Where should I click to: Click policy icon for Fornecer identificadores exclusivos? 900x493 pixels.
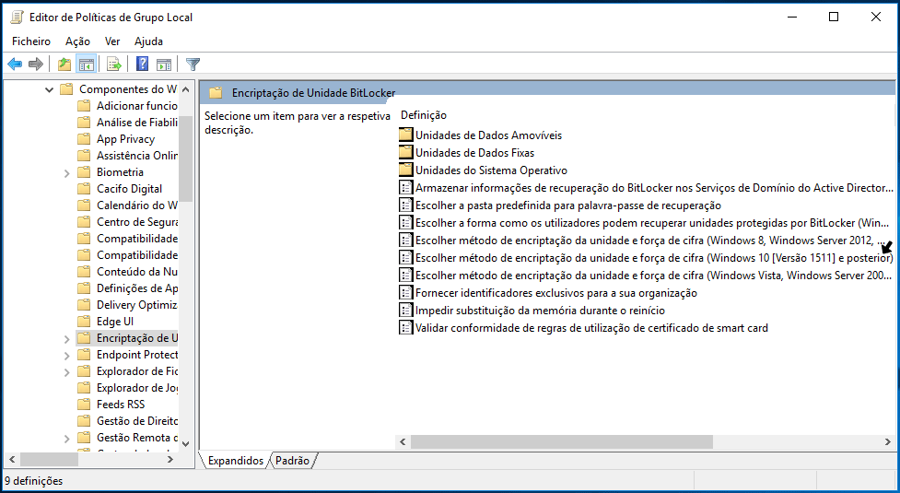coord(406,293)
